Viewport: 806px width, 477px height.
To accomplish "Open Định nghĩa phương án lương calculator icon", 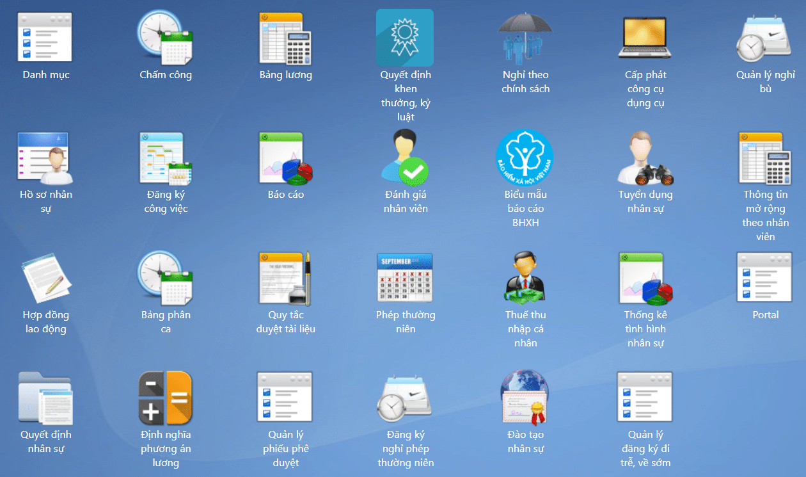I will point(165,398).
